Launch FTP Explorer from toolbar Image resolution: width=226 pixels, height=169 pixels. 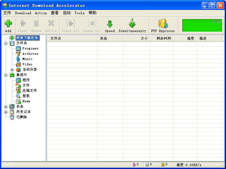pyautogui.click(x=163, y=26)
